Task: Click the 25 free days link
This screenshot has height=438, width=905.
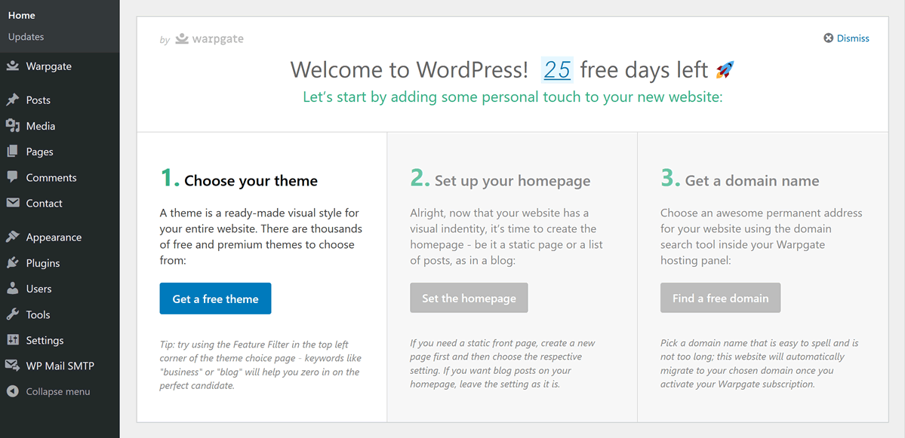Action: tap(558, 70)
